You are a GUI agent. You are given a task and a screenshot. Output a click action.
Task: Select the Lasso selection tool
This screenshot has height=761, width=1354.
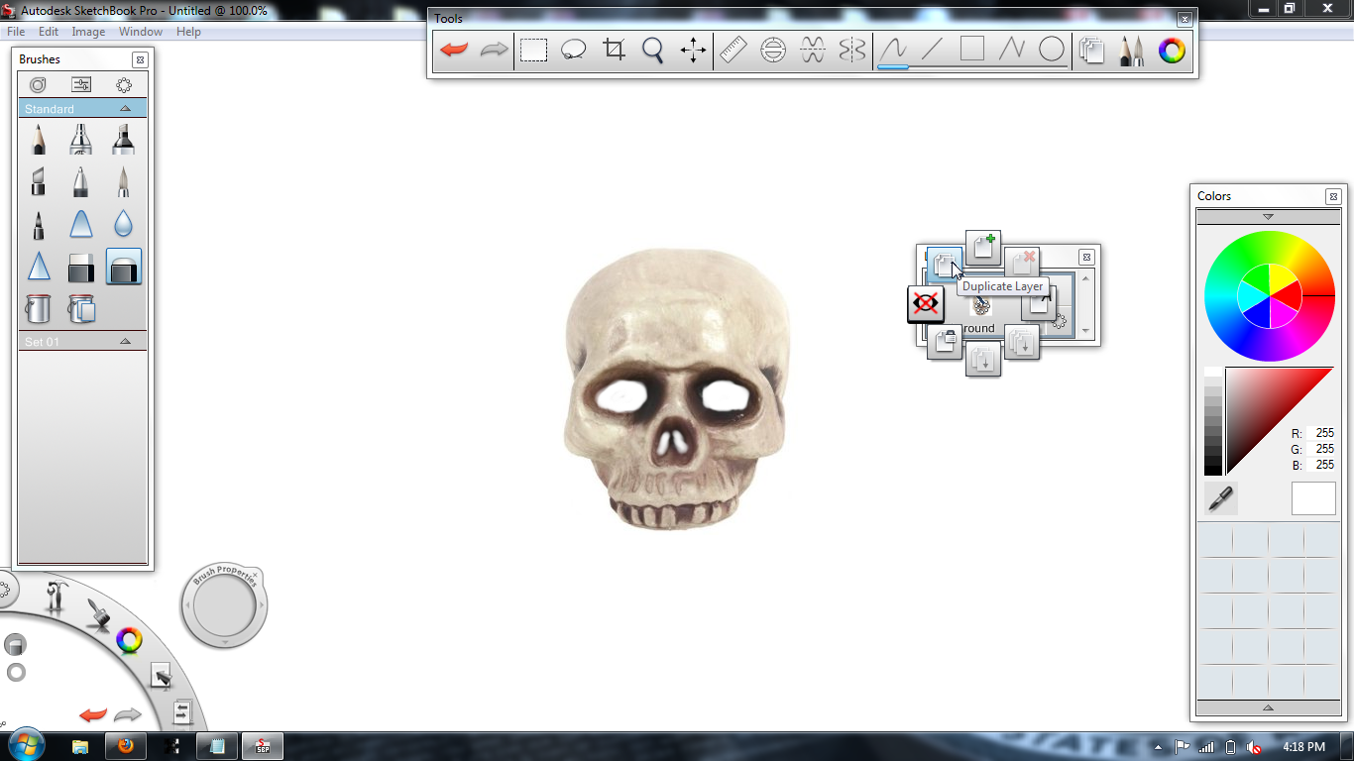point(573,50)
